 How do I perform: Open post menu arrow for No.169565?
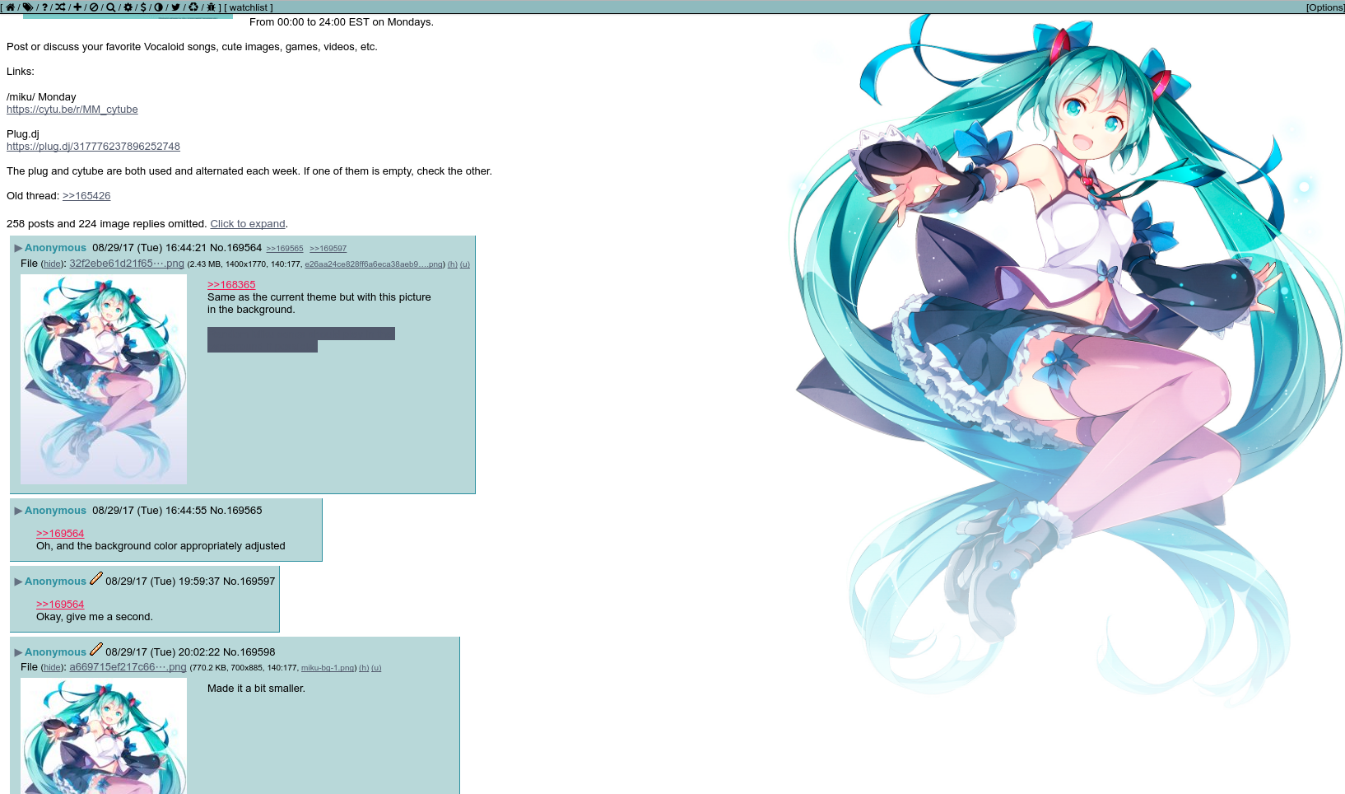[18, 511]
